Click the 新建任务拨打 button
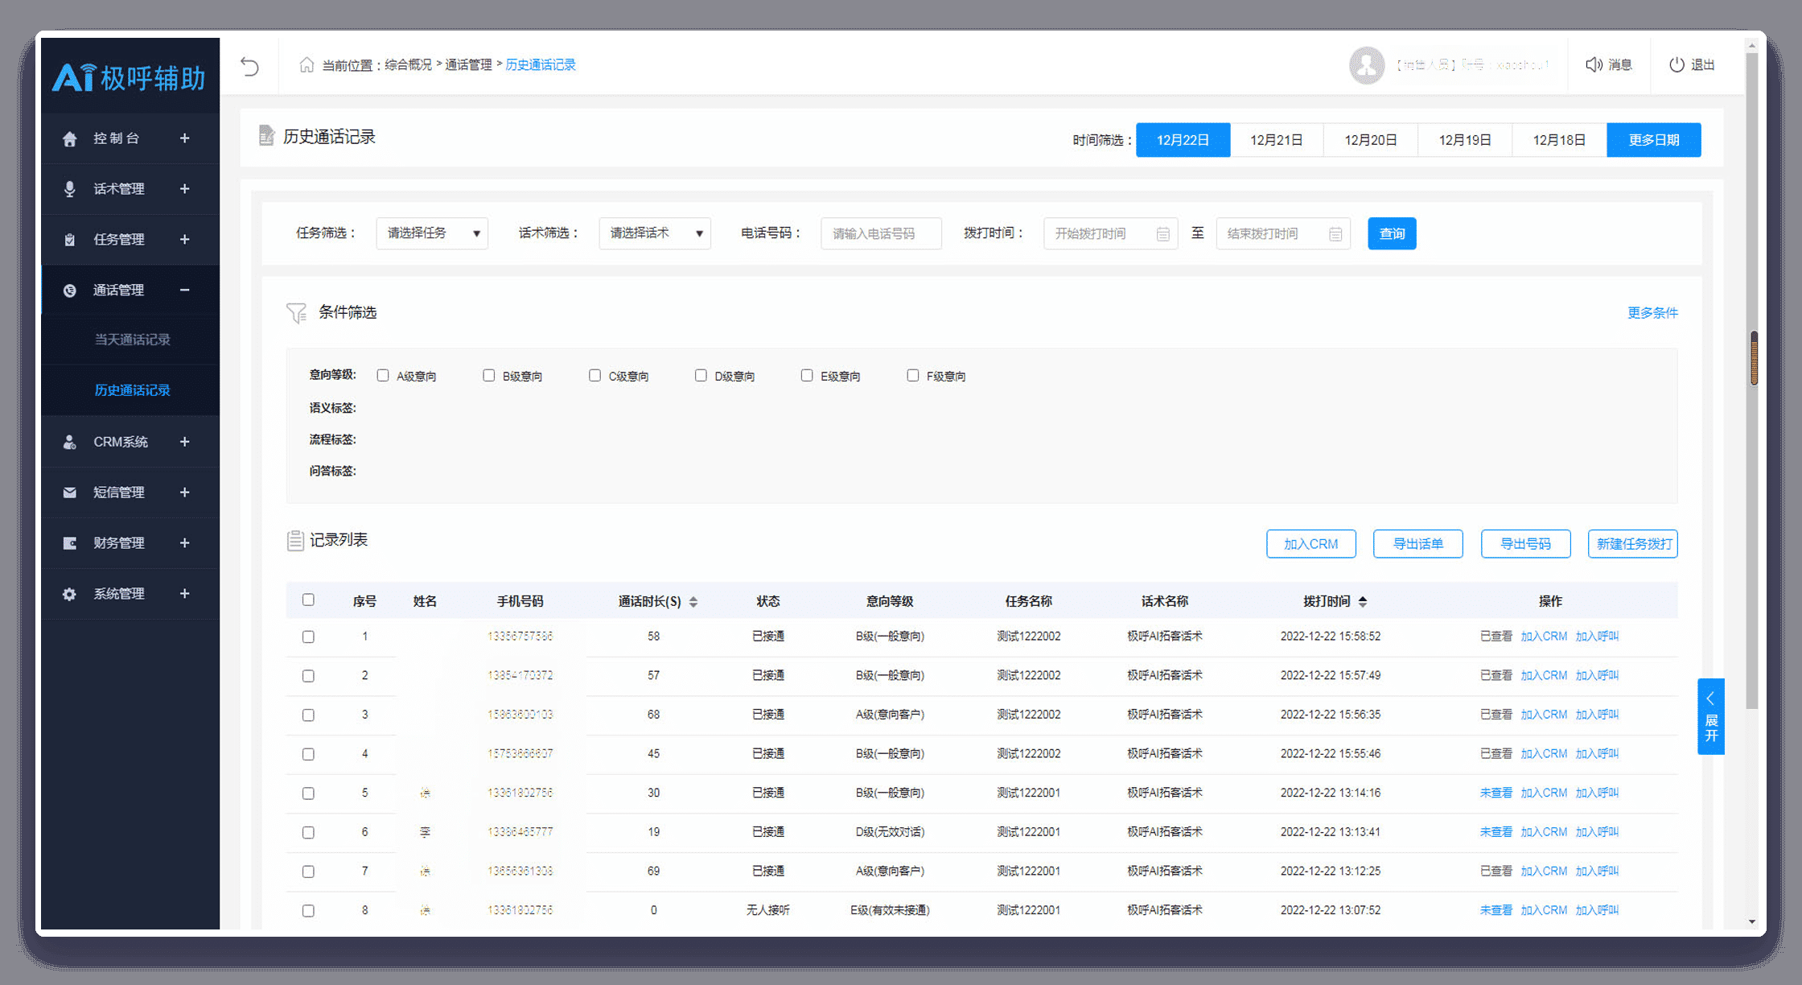The width and height of the screenshot is (1802, 985). point(1633,544)
